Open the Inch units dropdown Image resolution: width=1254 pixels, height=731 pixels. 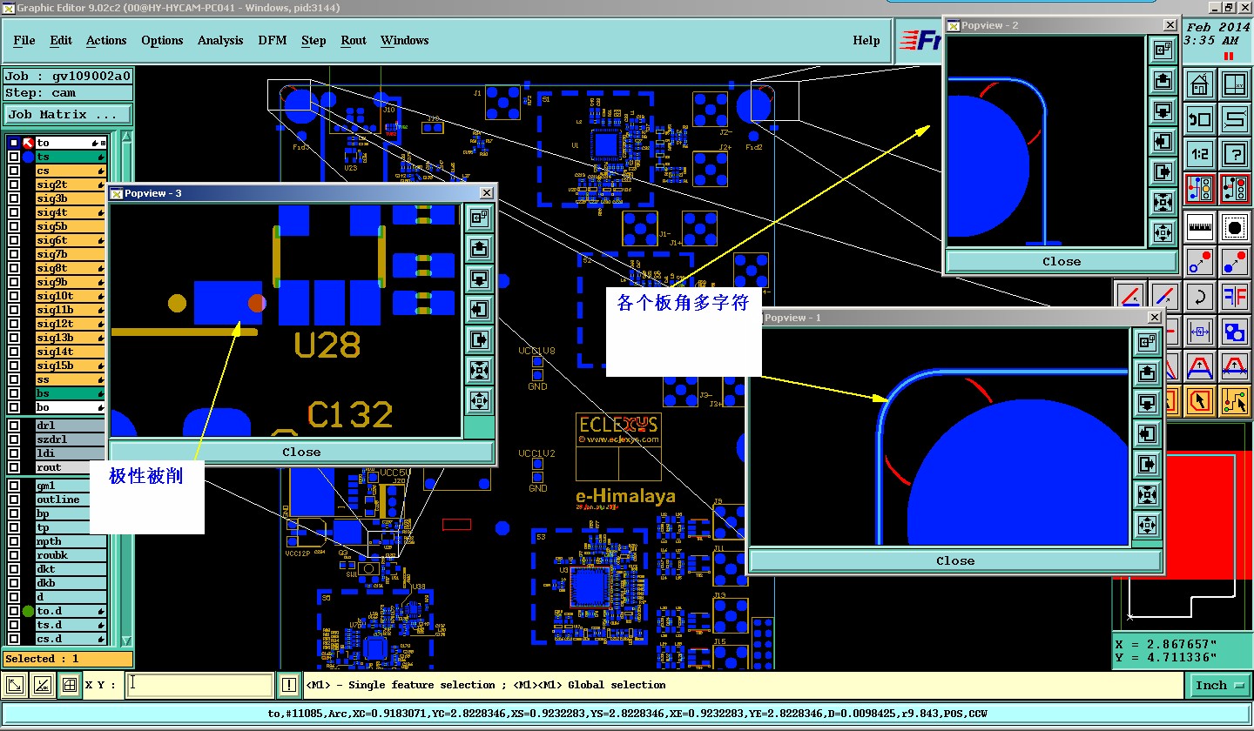(1218, 685)
